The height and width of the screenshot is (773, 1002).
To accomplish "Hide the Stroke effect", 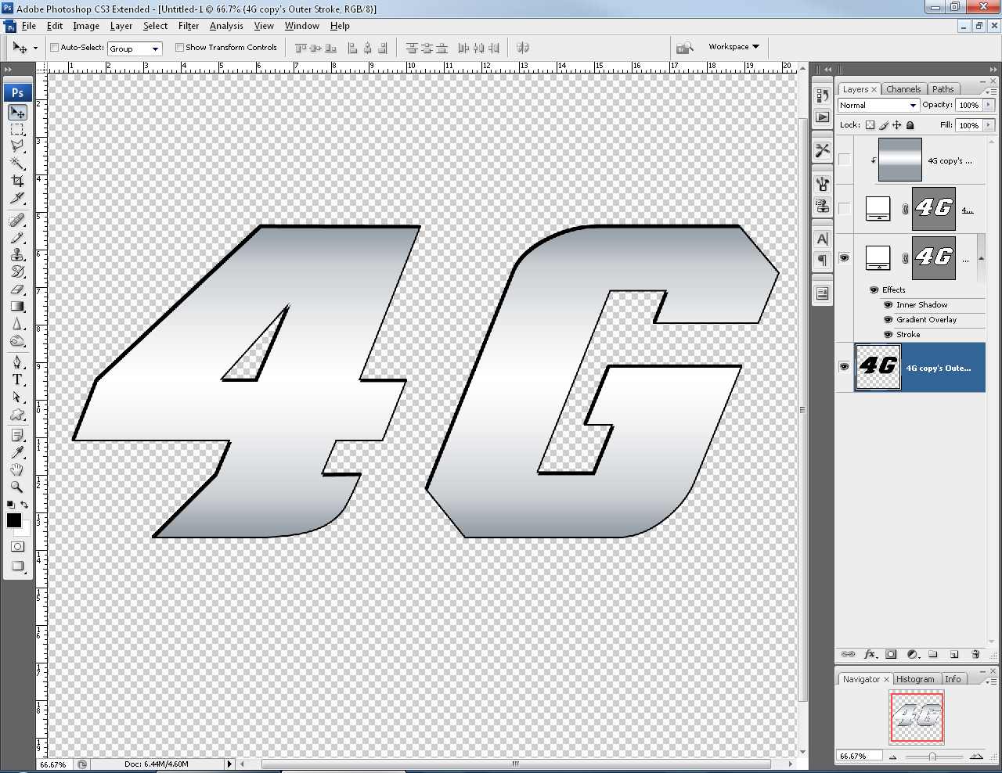I will point(888,334).
